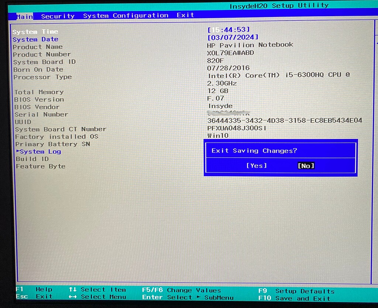378x308 pixels.
Task: Confirm with the [Yes] button
Action: tap(257, 165)
